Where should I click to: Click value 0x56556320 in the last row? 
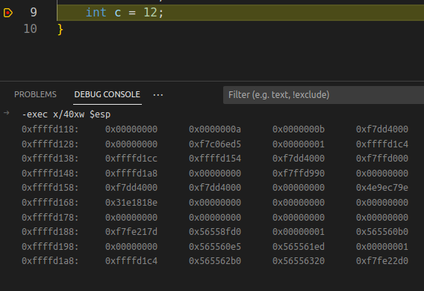[x=299, y=261]
